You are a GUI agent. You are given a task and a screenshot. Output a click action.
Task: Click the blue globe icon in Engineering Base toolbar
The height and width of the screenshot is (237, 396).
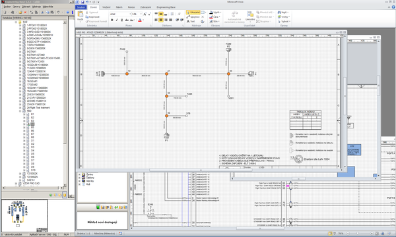coord(68,12)
